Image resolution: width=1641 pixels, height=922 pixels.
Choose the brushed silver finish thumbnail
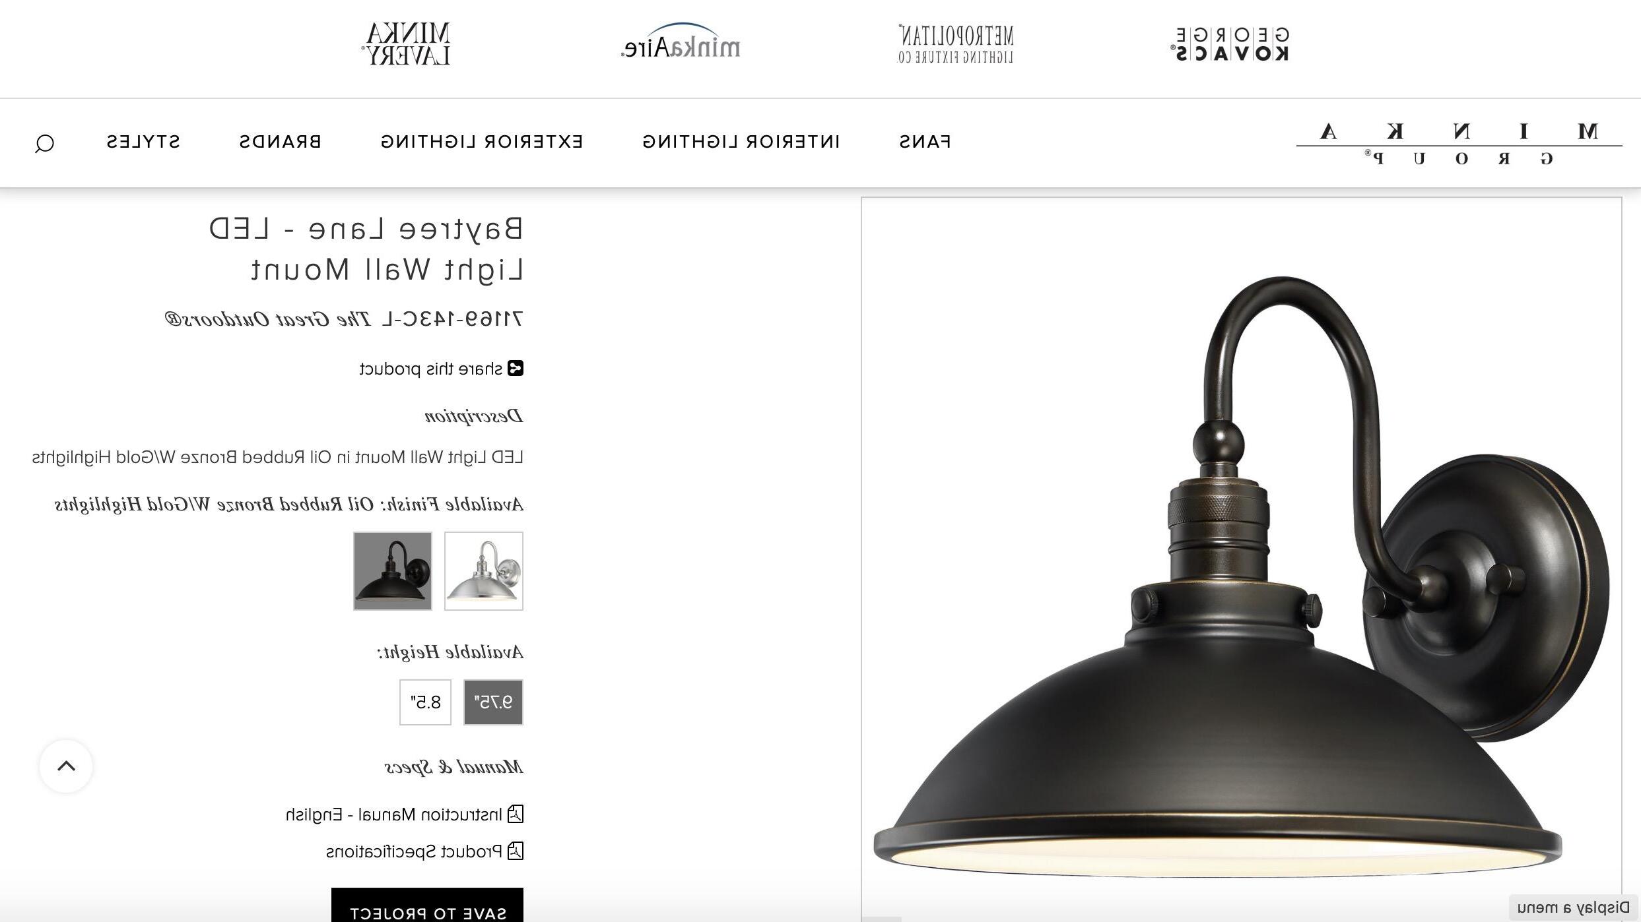484,570
